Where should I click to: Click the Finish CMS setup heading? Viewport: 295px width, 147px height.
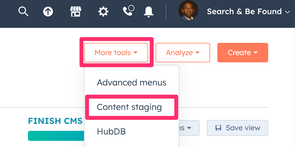click(x=55, y=121)
